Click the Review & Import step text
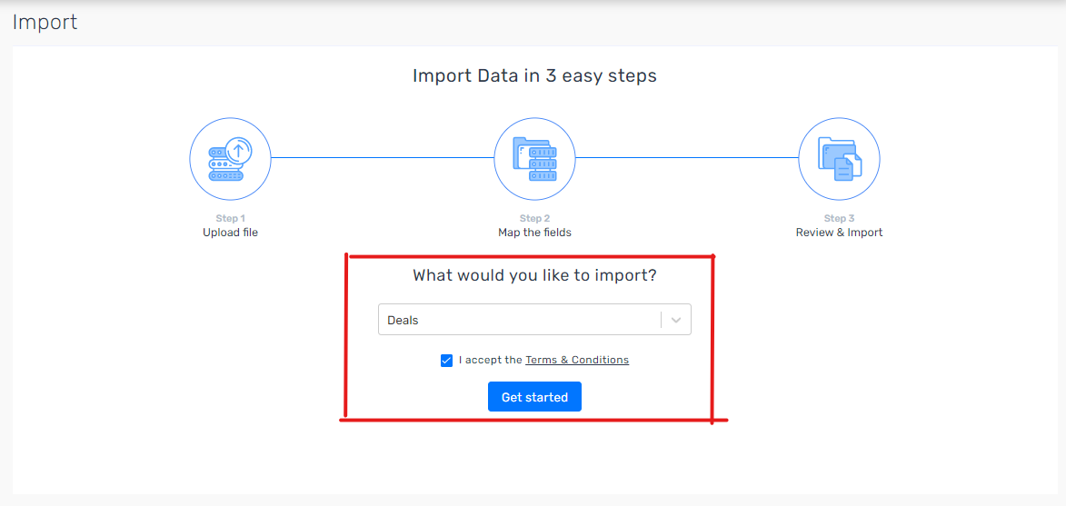1066x506 pixels. click(839, 233)
